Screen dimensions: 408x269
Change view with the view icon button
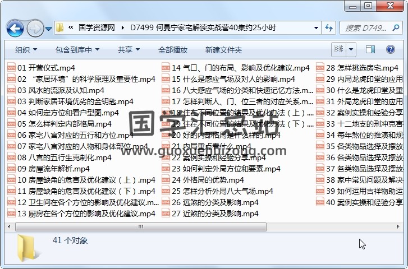tap(338, 49)
